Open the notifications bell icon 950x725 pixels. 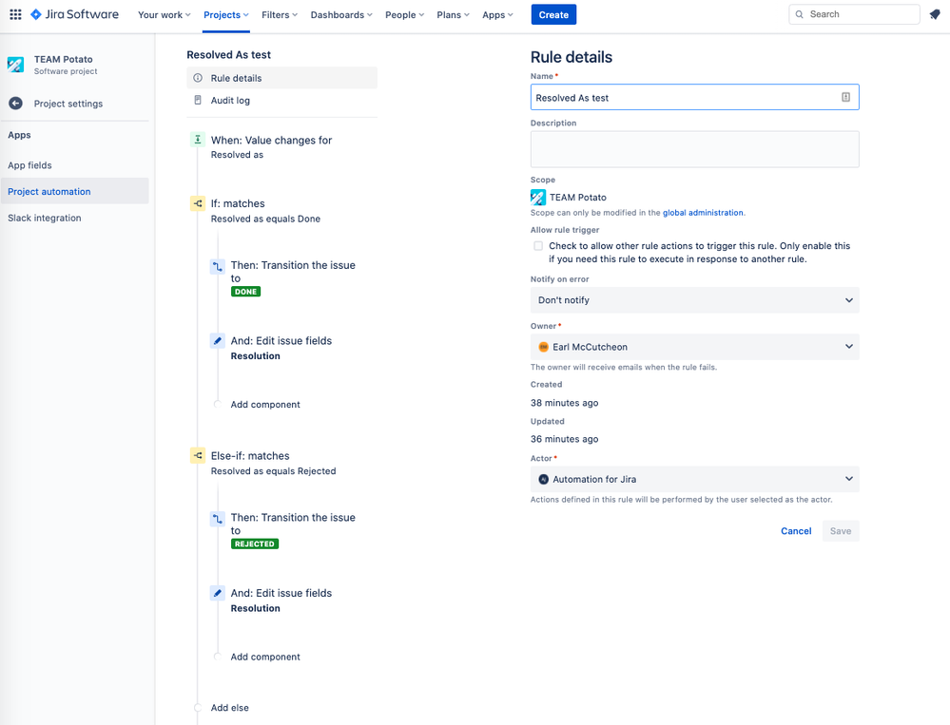935,14
